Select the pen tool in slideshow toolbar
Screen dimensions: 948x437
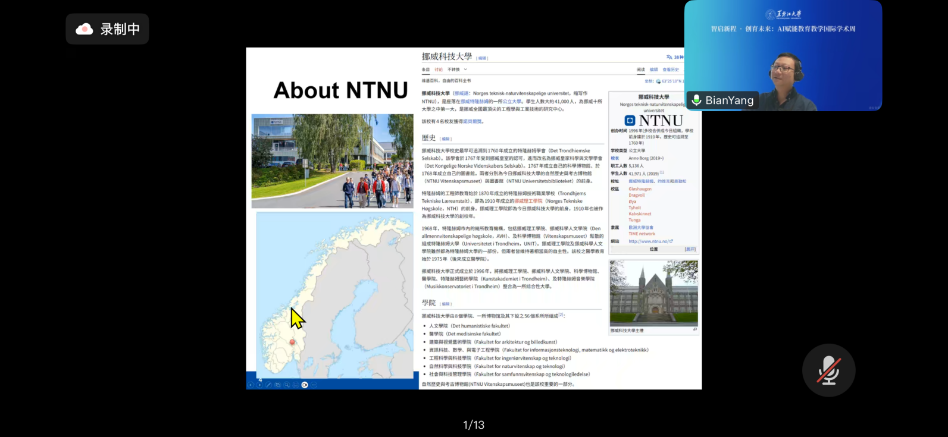pos(268,385)
